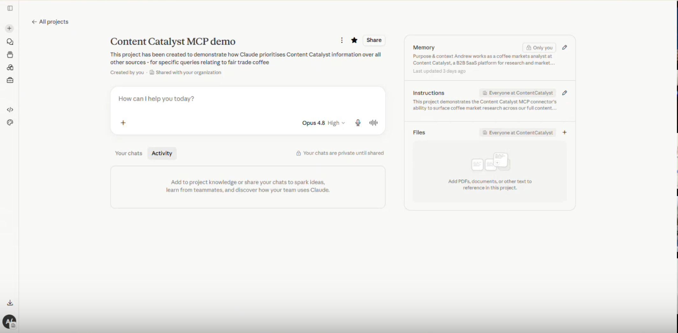Open the Code icon in sidebar
Screen dimensions: 678x333
pos(10,110)
